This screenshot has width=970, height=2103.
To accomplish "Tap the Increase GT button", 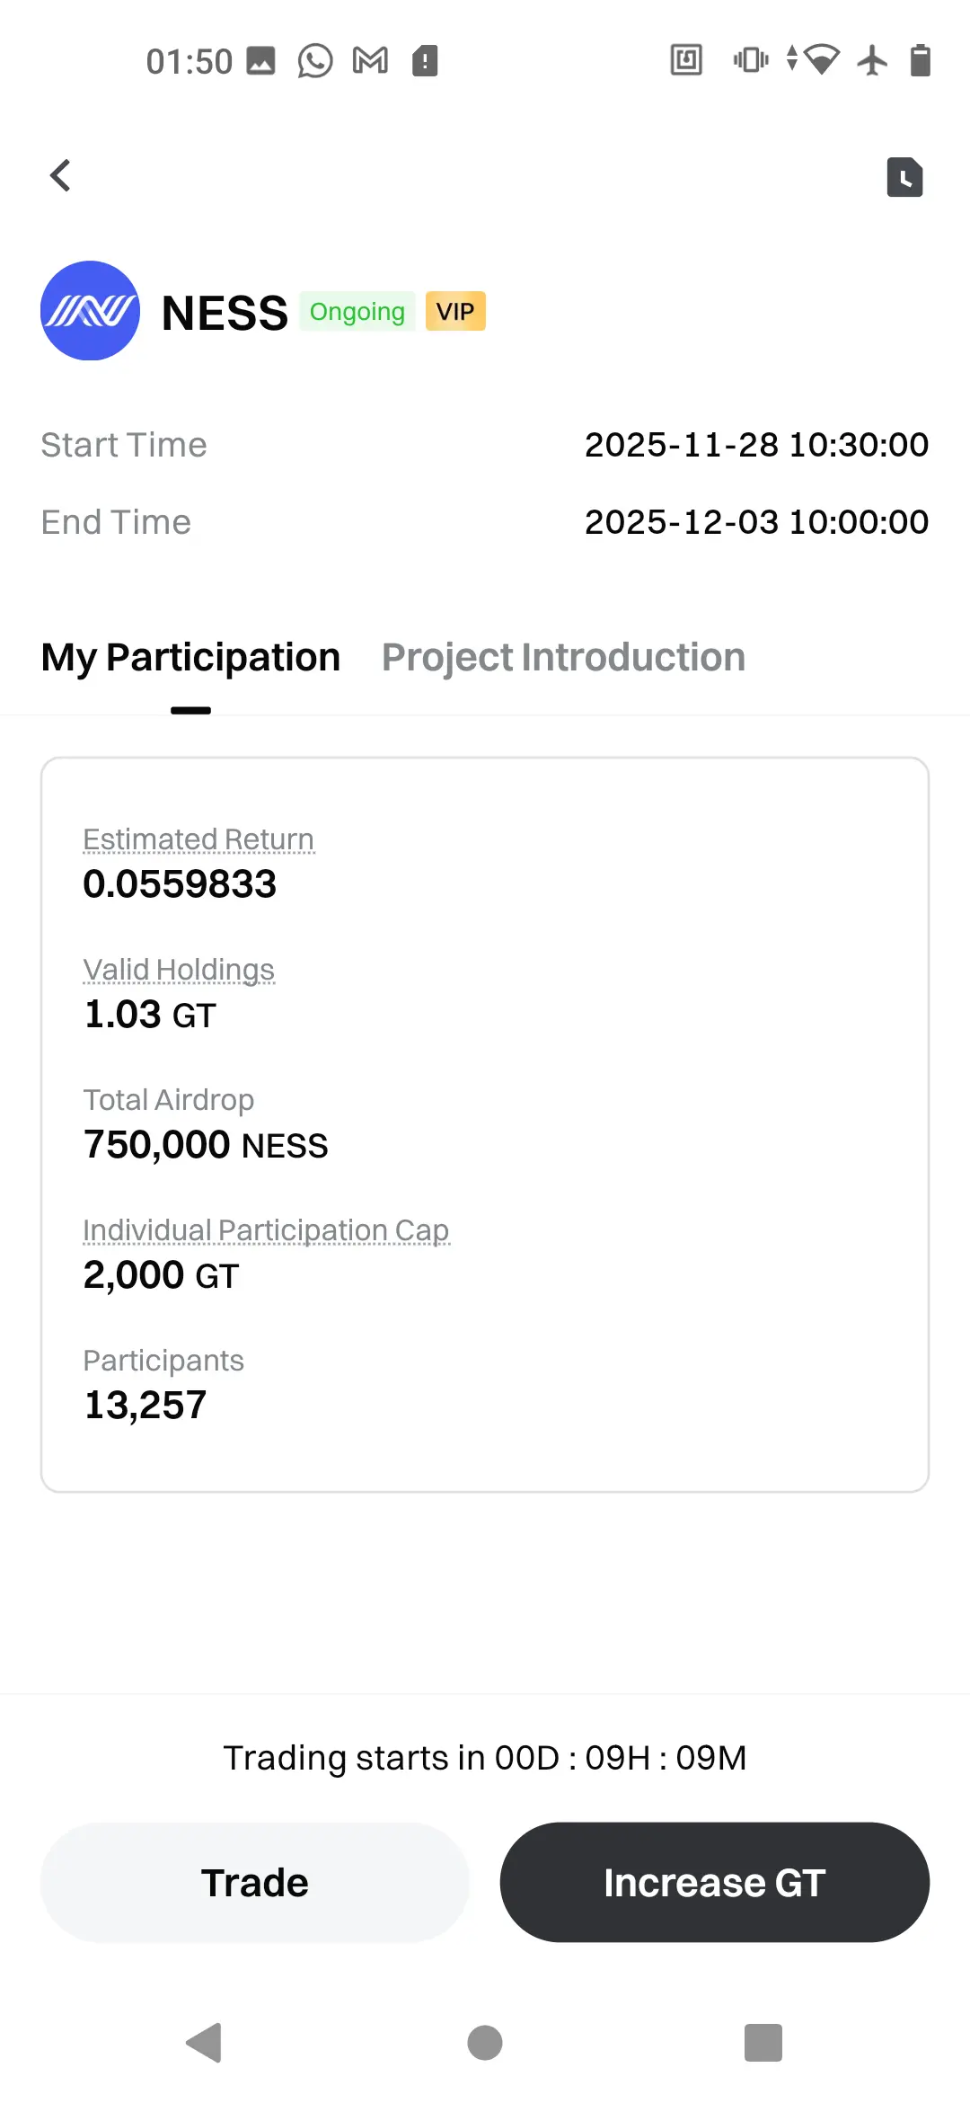I will point(714,1883).
